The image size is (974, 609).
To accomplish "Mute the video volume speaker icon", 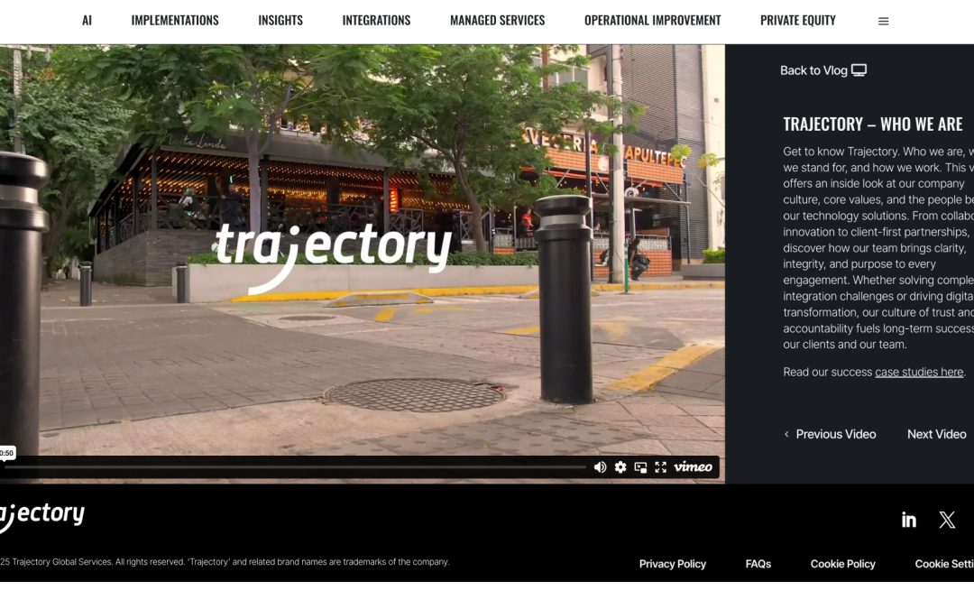I will point(600,466).
